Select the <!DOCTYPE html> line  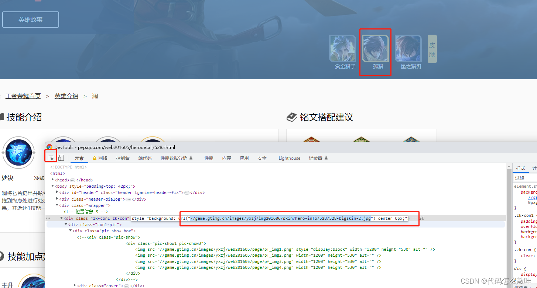pyautogui.click(x=69, y=167)
